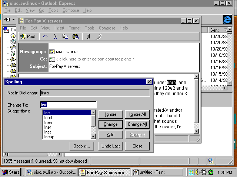Click Add to add word to dictionary
Image resolution: width=237 pixels, height=177 pixels.
111,135
